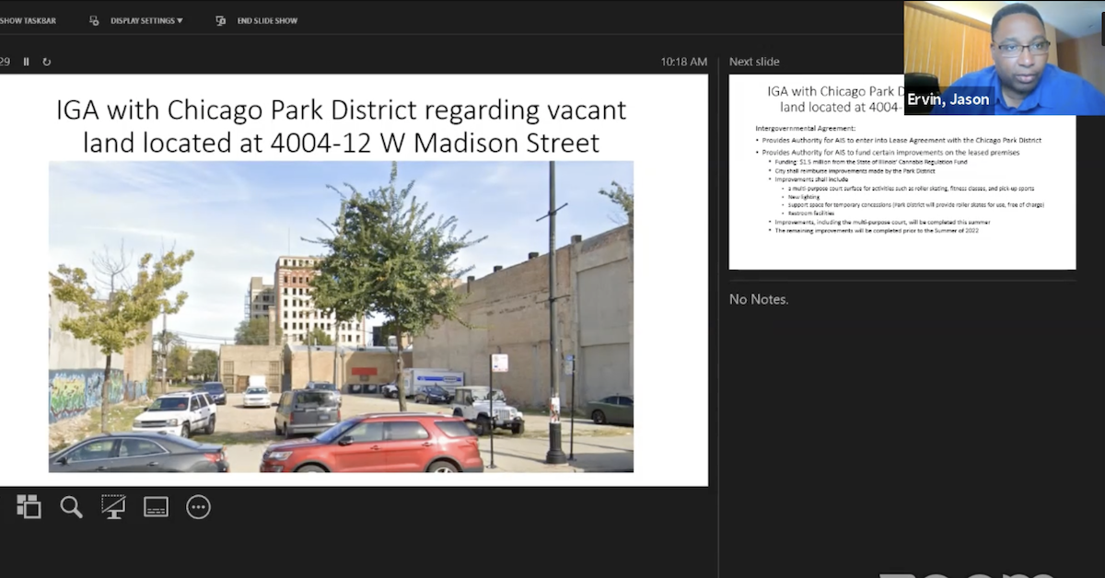Restart the presentation timer
This screenshot has width=1105, height=578.
pyautogui.click(x=46, y=62)
